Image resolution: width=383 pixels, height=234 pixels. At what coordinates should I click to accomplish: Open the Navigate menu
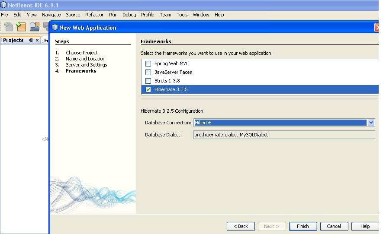click(x=51, y=15)
